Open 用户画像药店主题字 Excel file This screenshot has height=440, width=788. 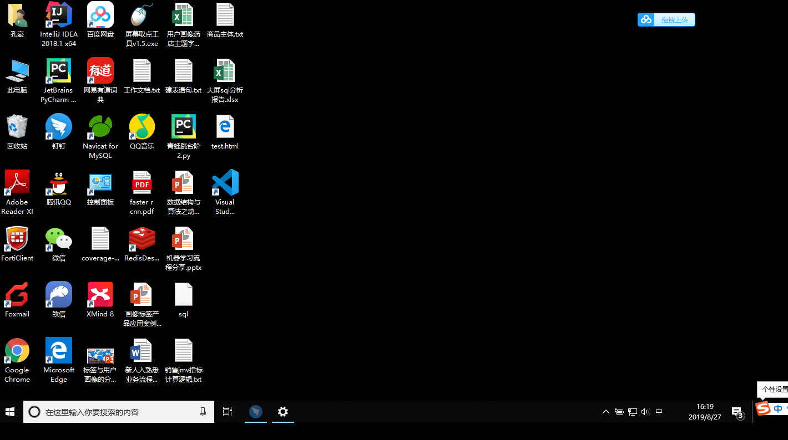click(183, 24)
